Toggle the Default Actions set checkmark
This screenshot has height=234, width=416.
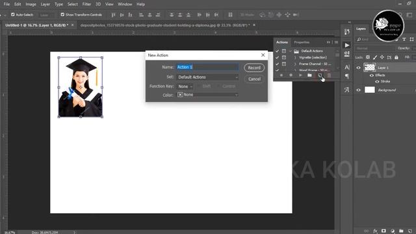[278, 51]
